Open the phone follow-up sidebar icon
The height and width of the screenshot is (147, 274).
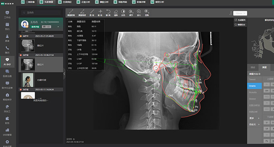click(7, 50)
